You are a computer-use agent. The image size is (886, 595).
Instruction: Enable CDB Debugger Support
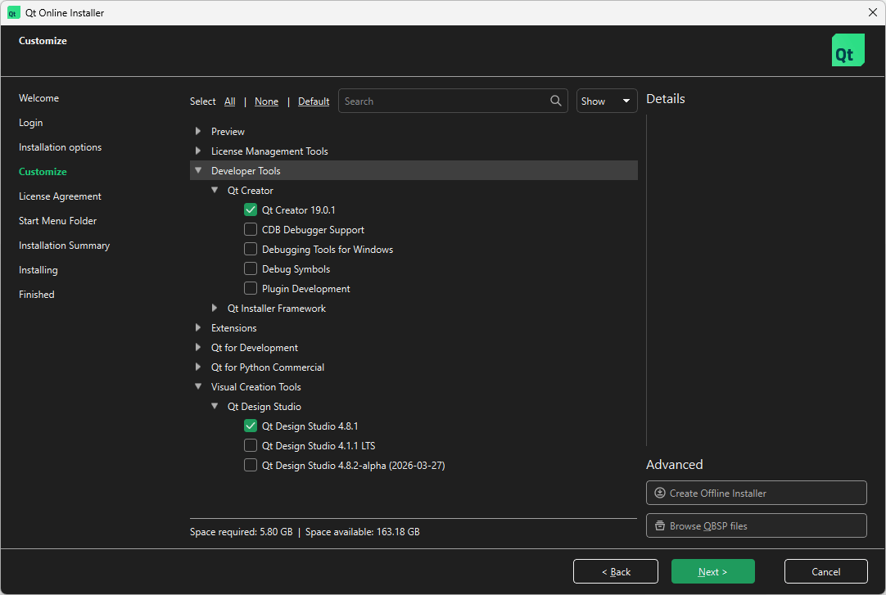point(251,229)
